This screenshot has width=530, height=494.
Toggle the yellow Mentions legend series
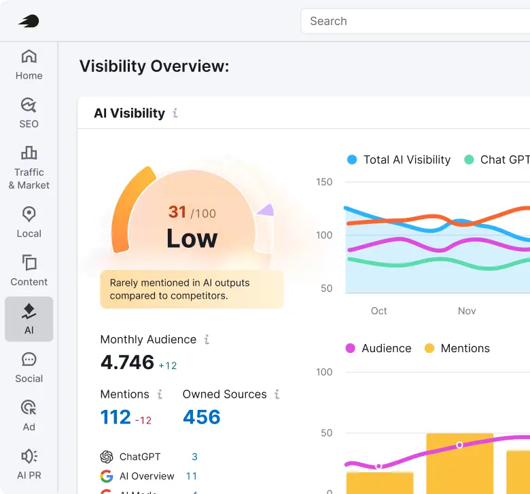click(457, 348)
